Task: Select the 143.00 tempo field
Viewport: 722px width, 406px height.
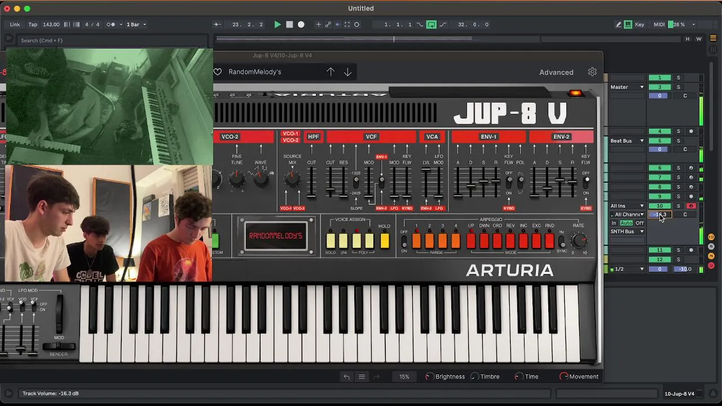Action: [51, 24]
